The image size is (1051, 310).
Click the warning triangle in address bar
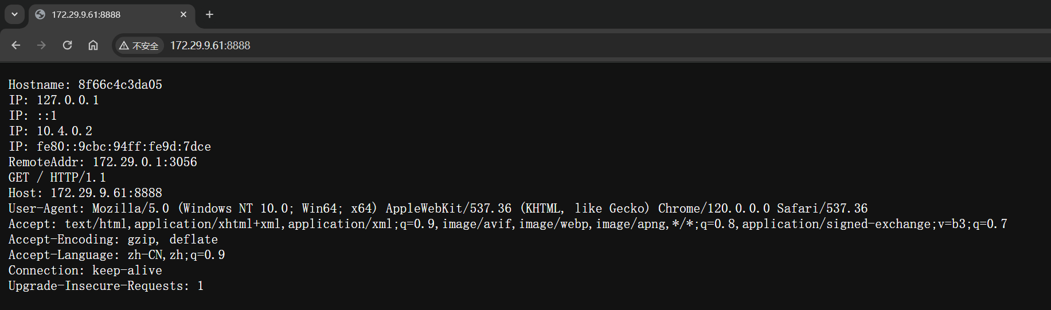pyautogui.click(x=124, y=46)
